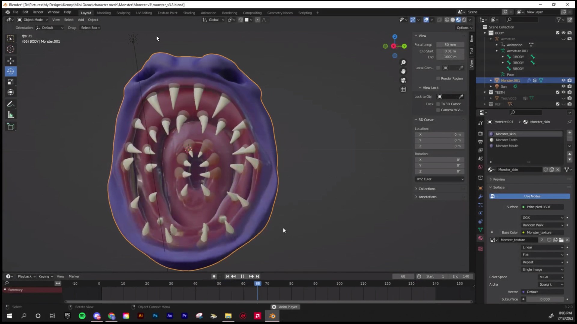Open Global transform orientation dropdown
This screenshot has width=577, height=324.
pyautogui.click(x=213, y=20)
